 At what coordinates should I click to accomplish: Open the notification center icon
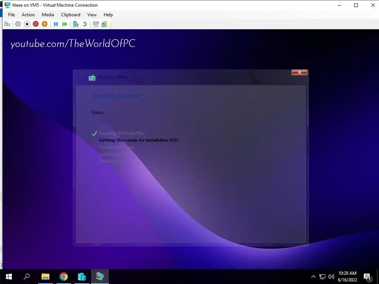[368, 277]
